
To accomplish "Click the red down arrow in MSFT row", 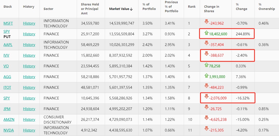I will coord(206,22).
